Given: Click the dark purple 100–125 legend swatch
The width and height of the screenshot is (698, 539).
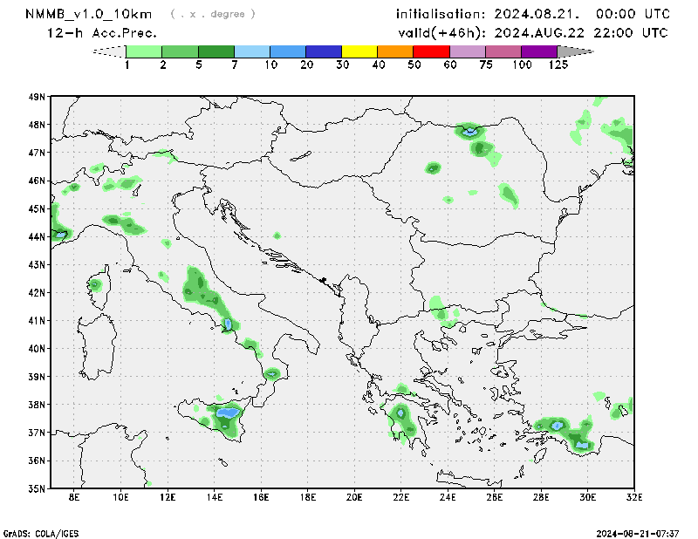Looking at the screenshot, I should click(539, 51).
